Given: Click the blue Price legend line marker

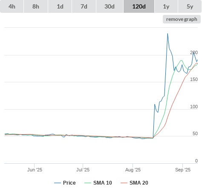Looking at the screenshot, I should tap(58, 183).
